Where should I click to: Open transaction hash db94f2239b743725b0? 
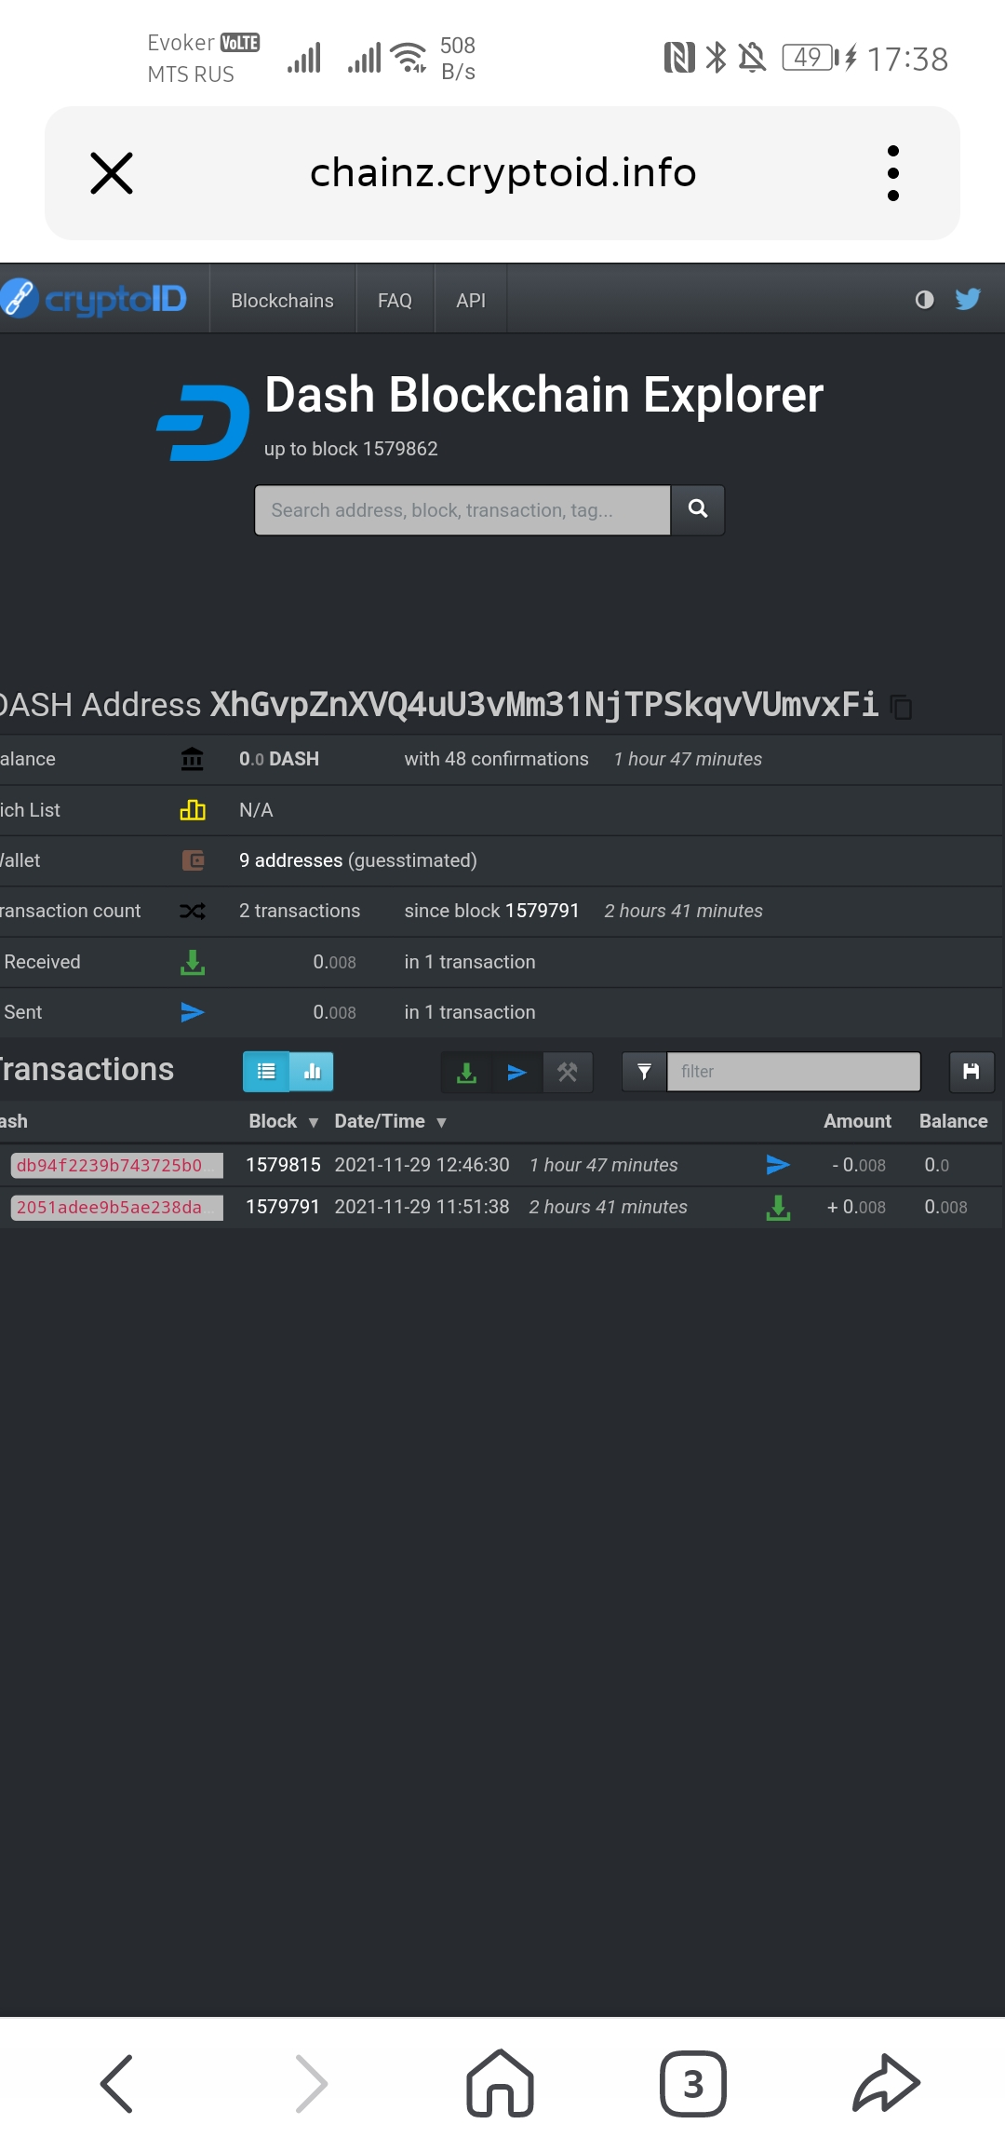coord(116,1165)
